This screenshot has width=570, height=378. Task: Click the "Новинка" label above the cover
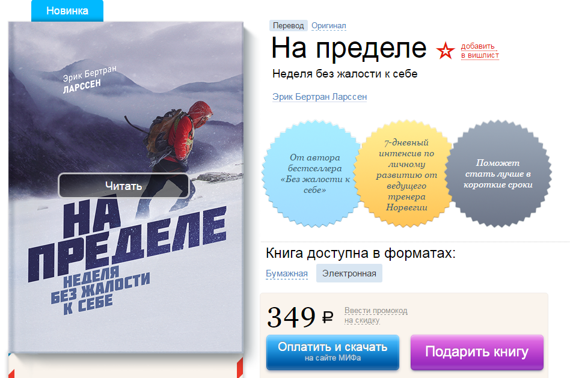(x=67, y=11)
